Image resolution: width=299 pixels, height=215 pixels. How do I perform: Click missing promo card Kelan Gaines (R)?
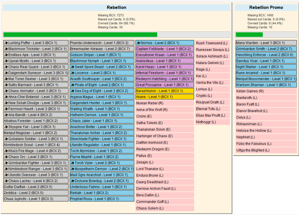[x=266, y=91]
